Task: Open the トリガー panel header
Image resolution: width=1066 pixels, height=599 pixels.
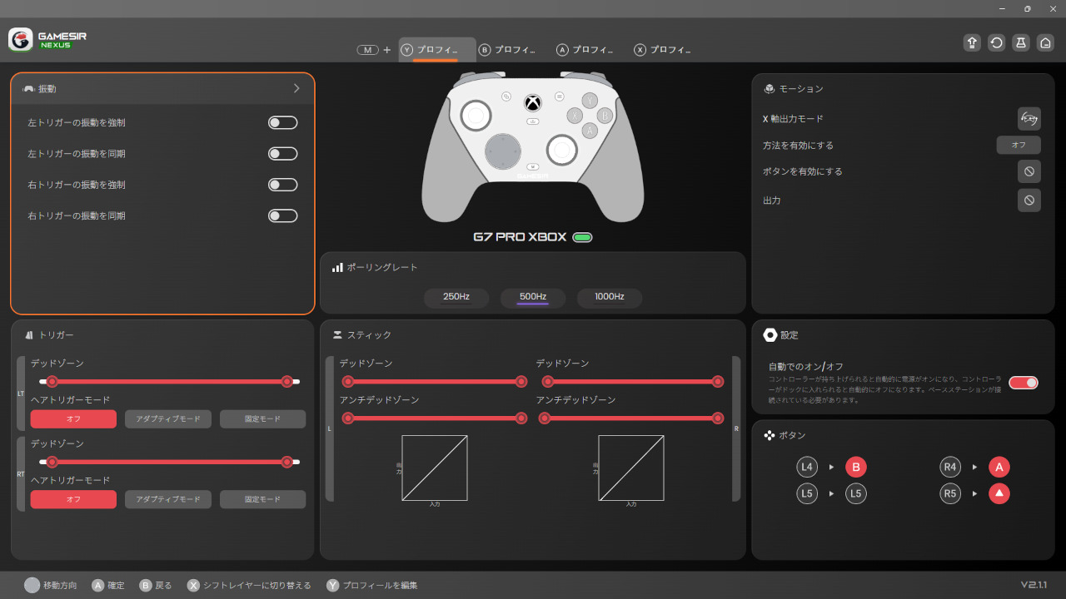Action: pos(50,335)
